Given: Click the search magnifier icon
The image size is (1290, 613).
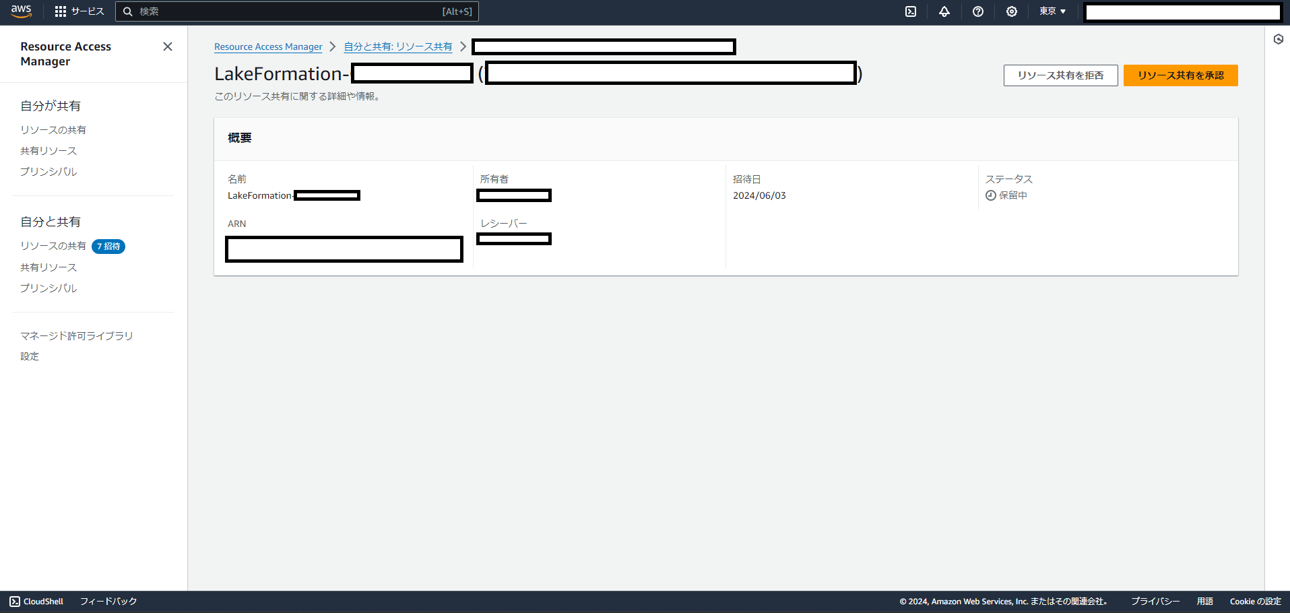Looking at the screenshot, I should click(127, 11).
